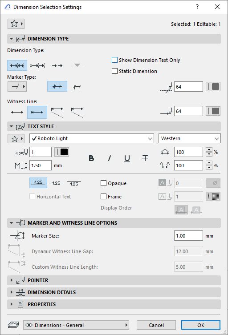The width and height of the screenshot is (228, 335).
Task: Choose the elevation dimension type icon
Action: pyautogui.click(x=77, y=65)
